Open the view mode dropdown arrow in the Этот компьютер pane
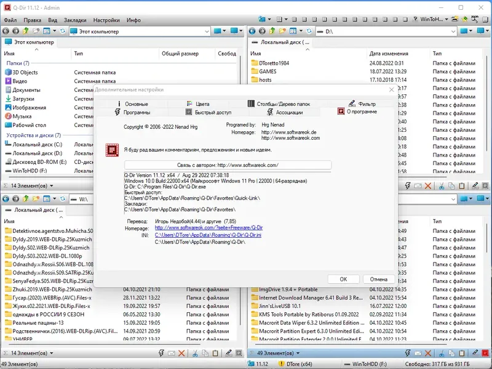 (x=54, y=31)
